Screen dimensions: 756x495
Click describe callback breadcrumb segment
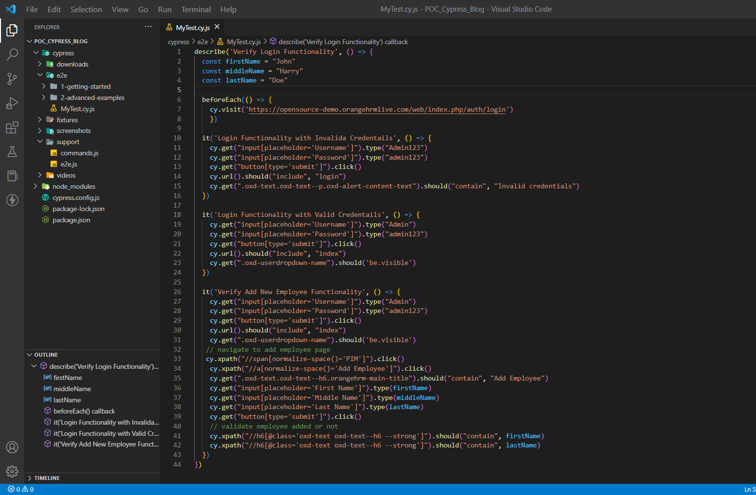tap(343, 42)
